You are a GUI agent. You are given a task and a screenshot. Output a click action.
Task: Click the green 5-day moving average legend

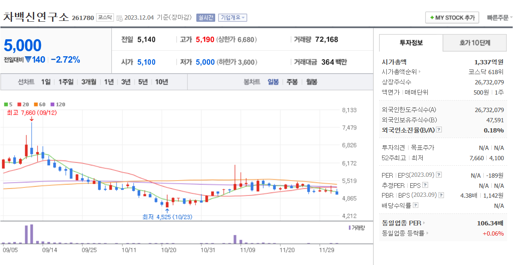pos(7,104)
